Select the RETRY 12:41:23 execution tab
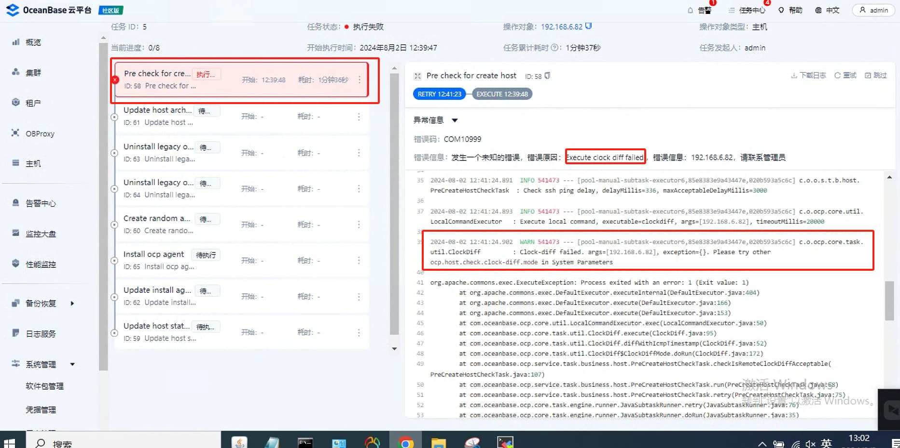 click(x=439, y=94)
